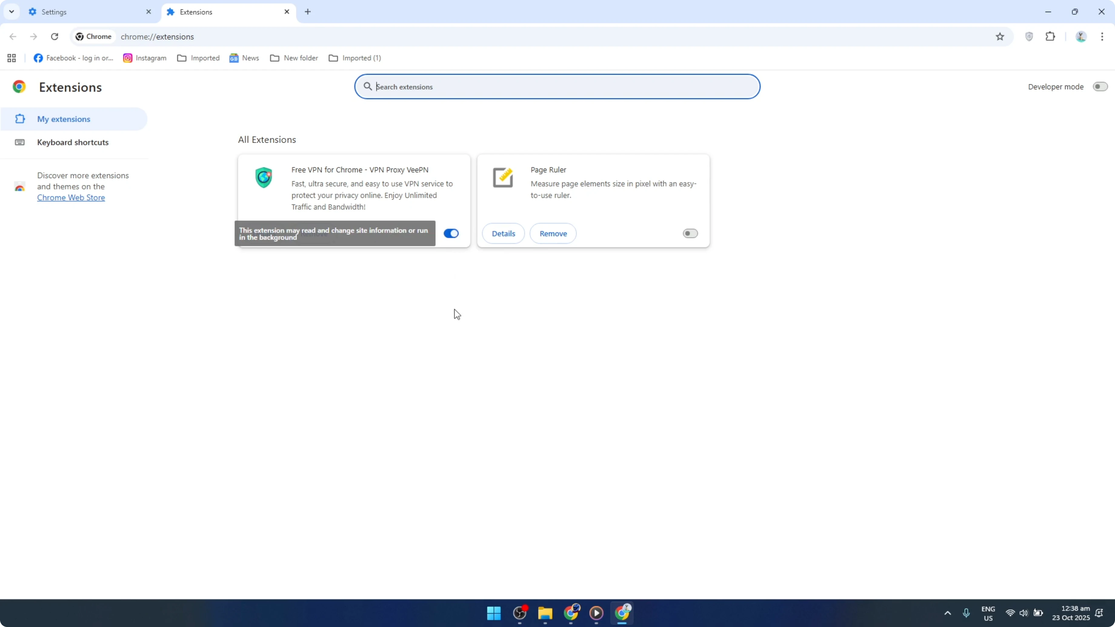This screenshot has height=627, width=1115.
Task: Click the Search extensions field
Action: click(557, 86)
